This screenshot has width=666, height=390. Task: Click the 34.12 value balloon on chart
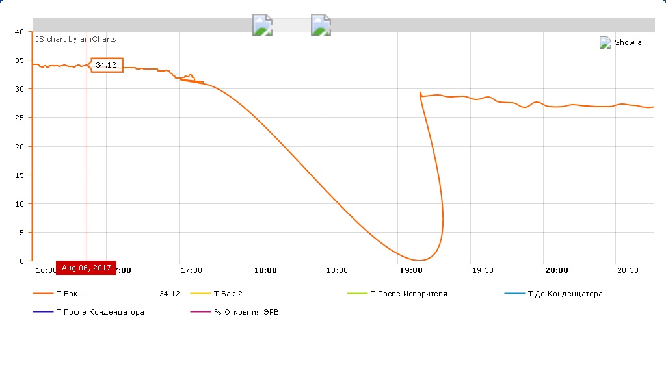[106, 65]
